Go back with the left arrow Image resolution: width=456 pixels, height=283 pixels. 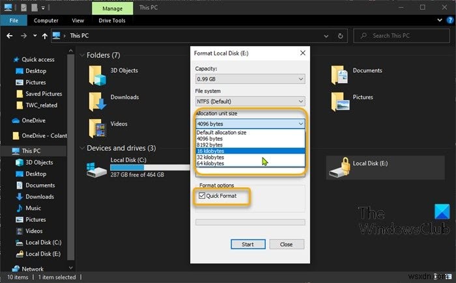pos(9,36)
